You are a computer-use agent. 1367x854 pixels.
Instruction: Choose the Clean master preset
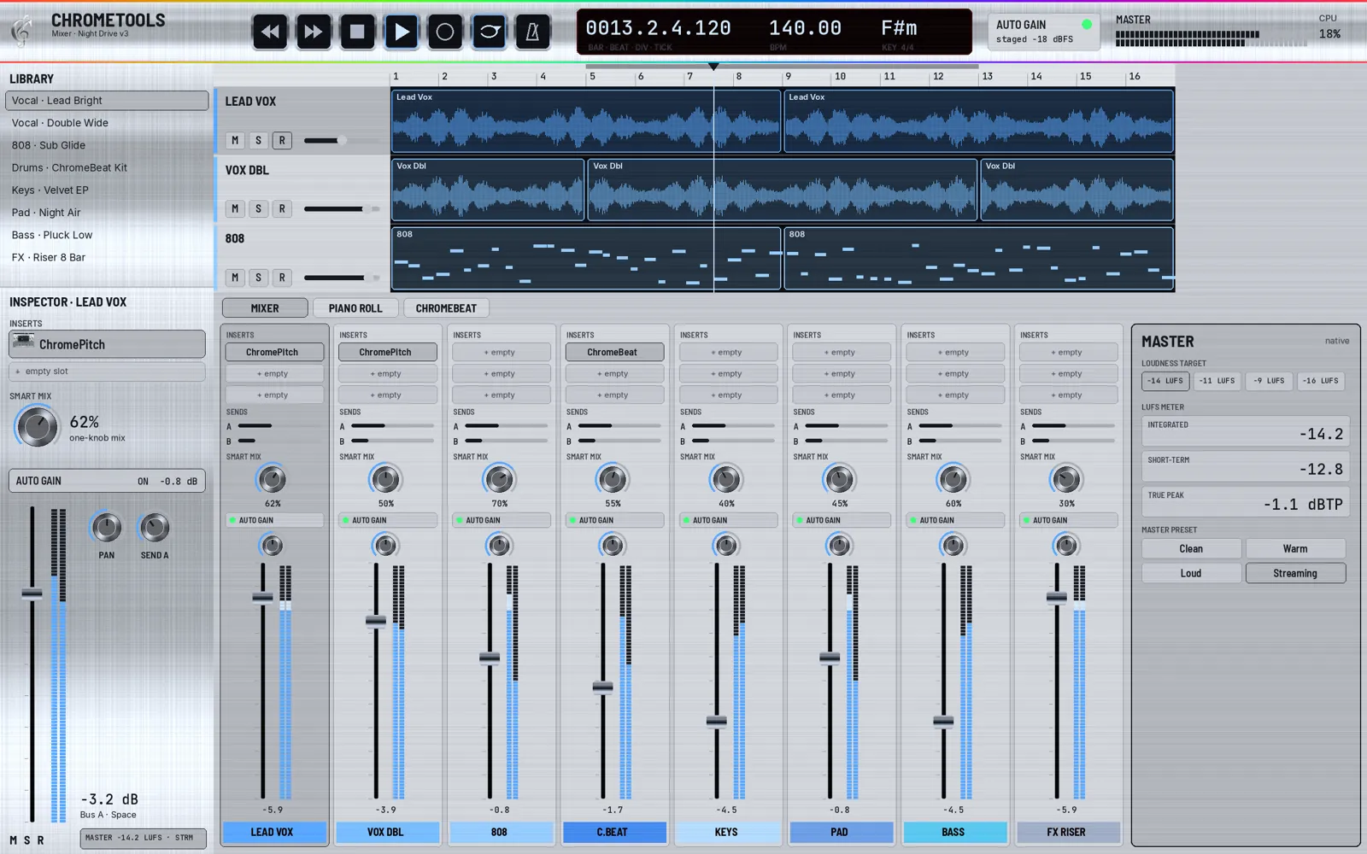1191,549
